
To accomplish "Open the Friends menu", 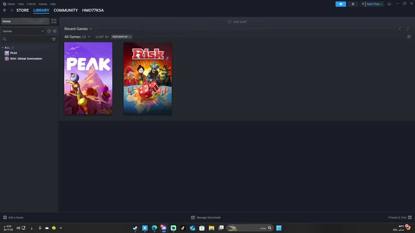I will click(31, 4).
